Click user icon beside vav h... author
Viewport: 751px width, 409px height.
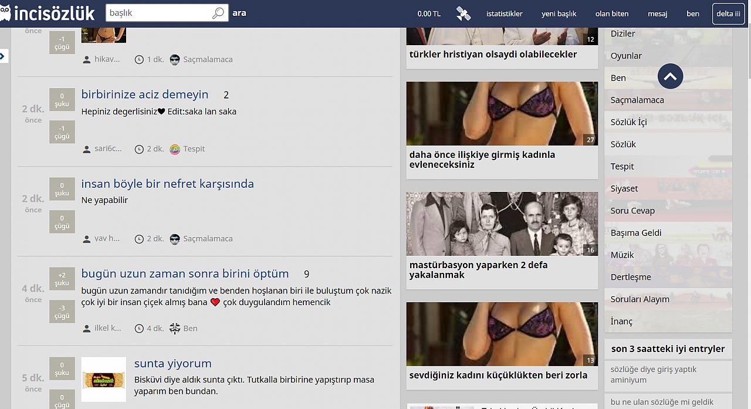[x=87, y=239]
